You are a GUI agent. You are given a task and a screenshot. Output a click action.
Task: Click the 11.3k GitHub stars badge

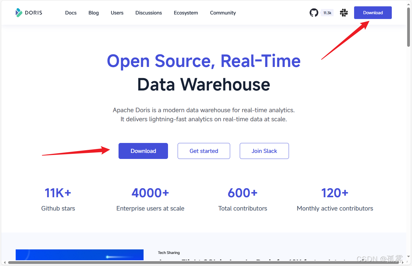tap(327, 13)
